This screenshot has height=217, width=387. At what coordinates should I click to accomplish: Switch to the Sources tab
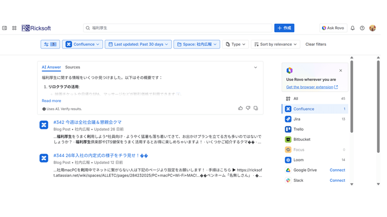(x=73, y=68)
